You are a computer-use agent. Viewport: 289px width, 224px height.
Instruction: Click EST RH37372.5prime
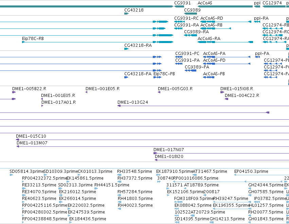point(135,178)
